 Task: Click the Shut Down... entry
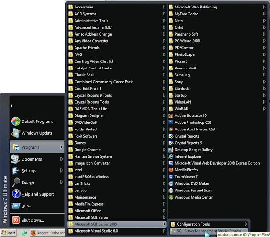coord(37,220)
